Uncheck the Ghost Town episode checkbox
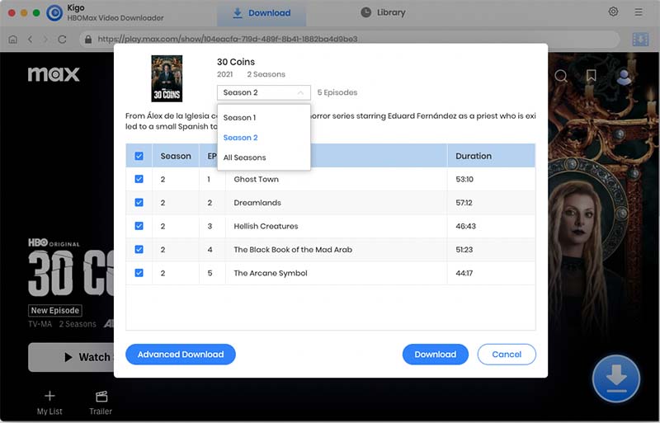660x423 pixels. tap(139, 179)
